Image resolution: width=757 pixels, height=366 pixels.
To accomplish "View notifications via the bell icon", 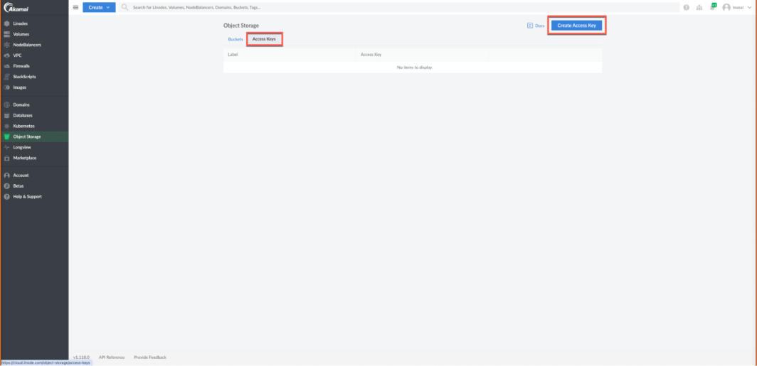I will click(x=712, y=7).
